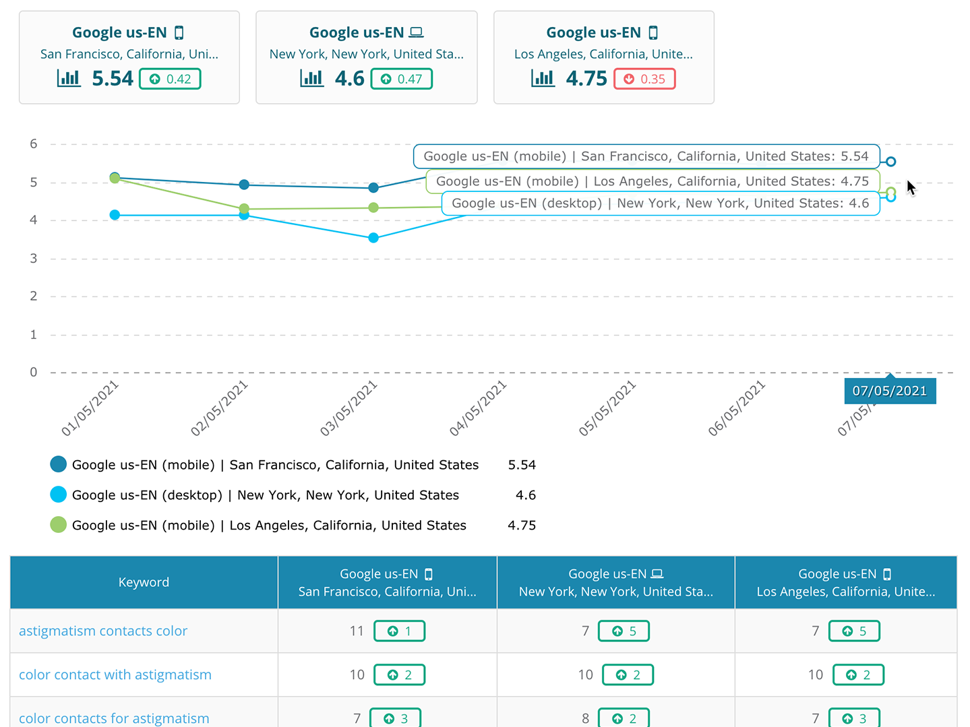This screenshot has height=727, width=970.
Task: Open the 'color contact with astigmatism' keyword link
Action: (115, 674)
